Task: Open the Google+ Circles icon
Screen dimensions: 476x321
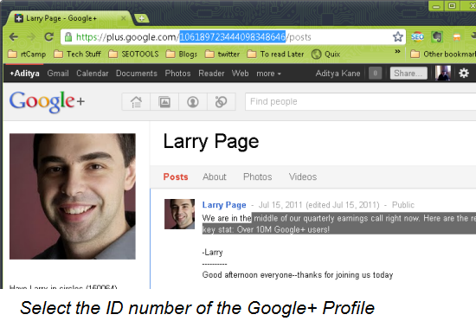Action: tap(221, 102)
